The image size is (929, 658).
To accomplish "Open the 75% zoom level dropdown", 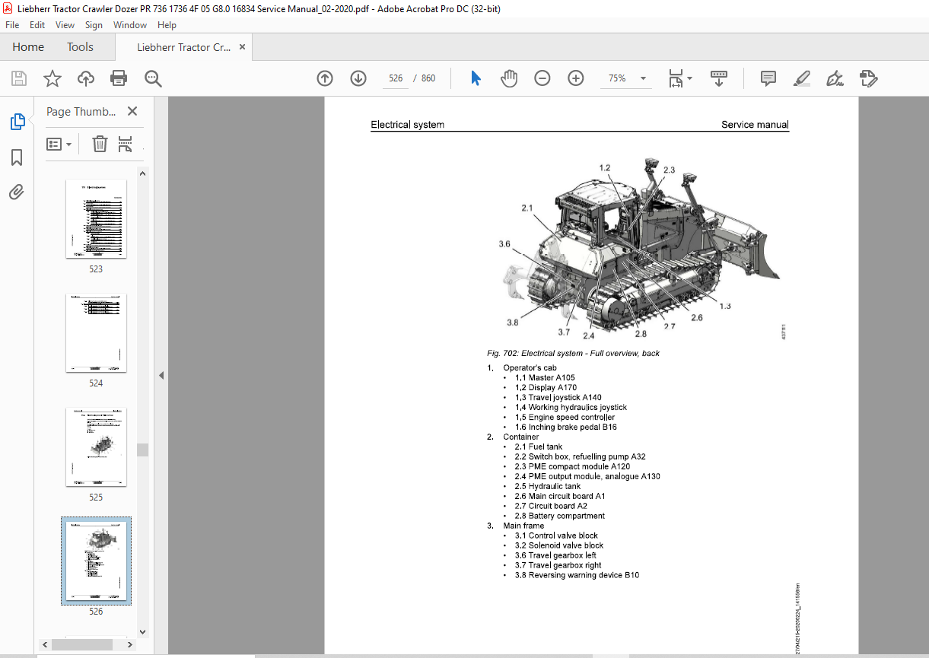I will click(x=643, y=78).
